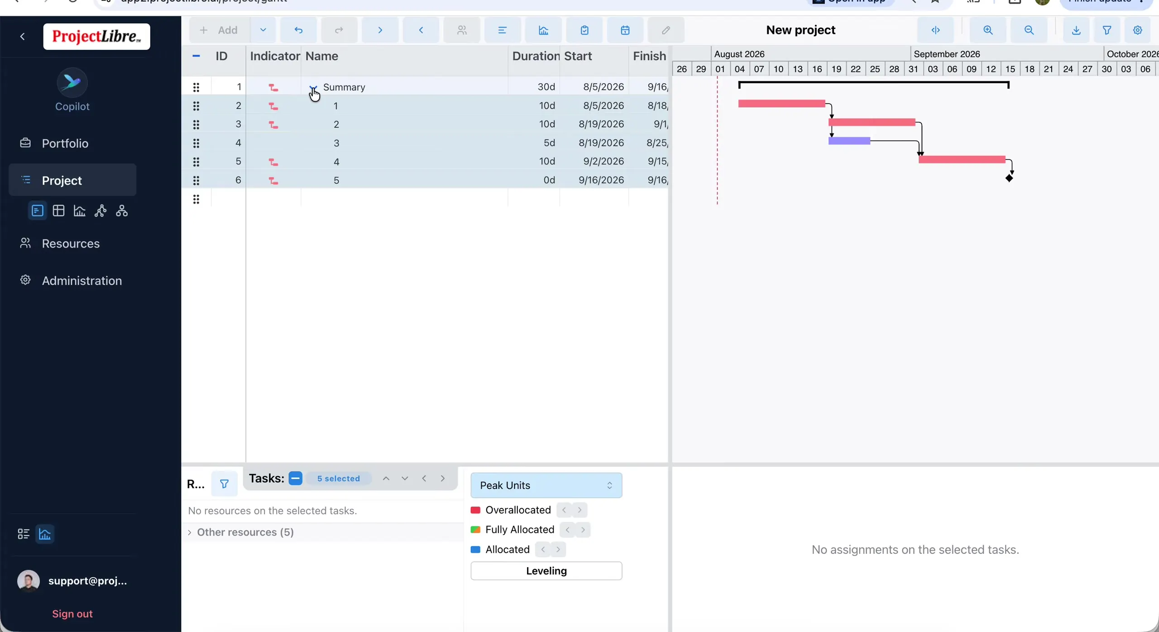Open the table view icon under Project
Image resolution: width=1159 pixels, height=632 pixels.
58,211
